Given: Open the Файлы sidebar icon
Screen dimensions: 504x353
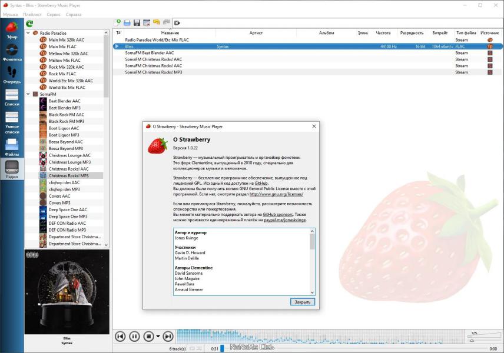Looking at the screenshot, I should [x=12, y=148].
